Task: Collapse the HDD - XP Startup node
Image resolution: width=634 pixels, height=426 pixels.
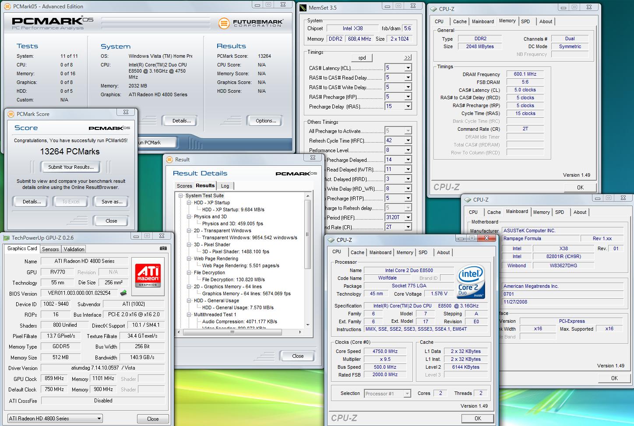Action: (189, 203)
